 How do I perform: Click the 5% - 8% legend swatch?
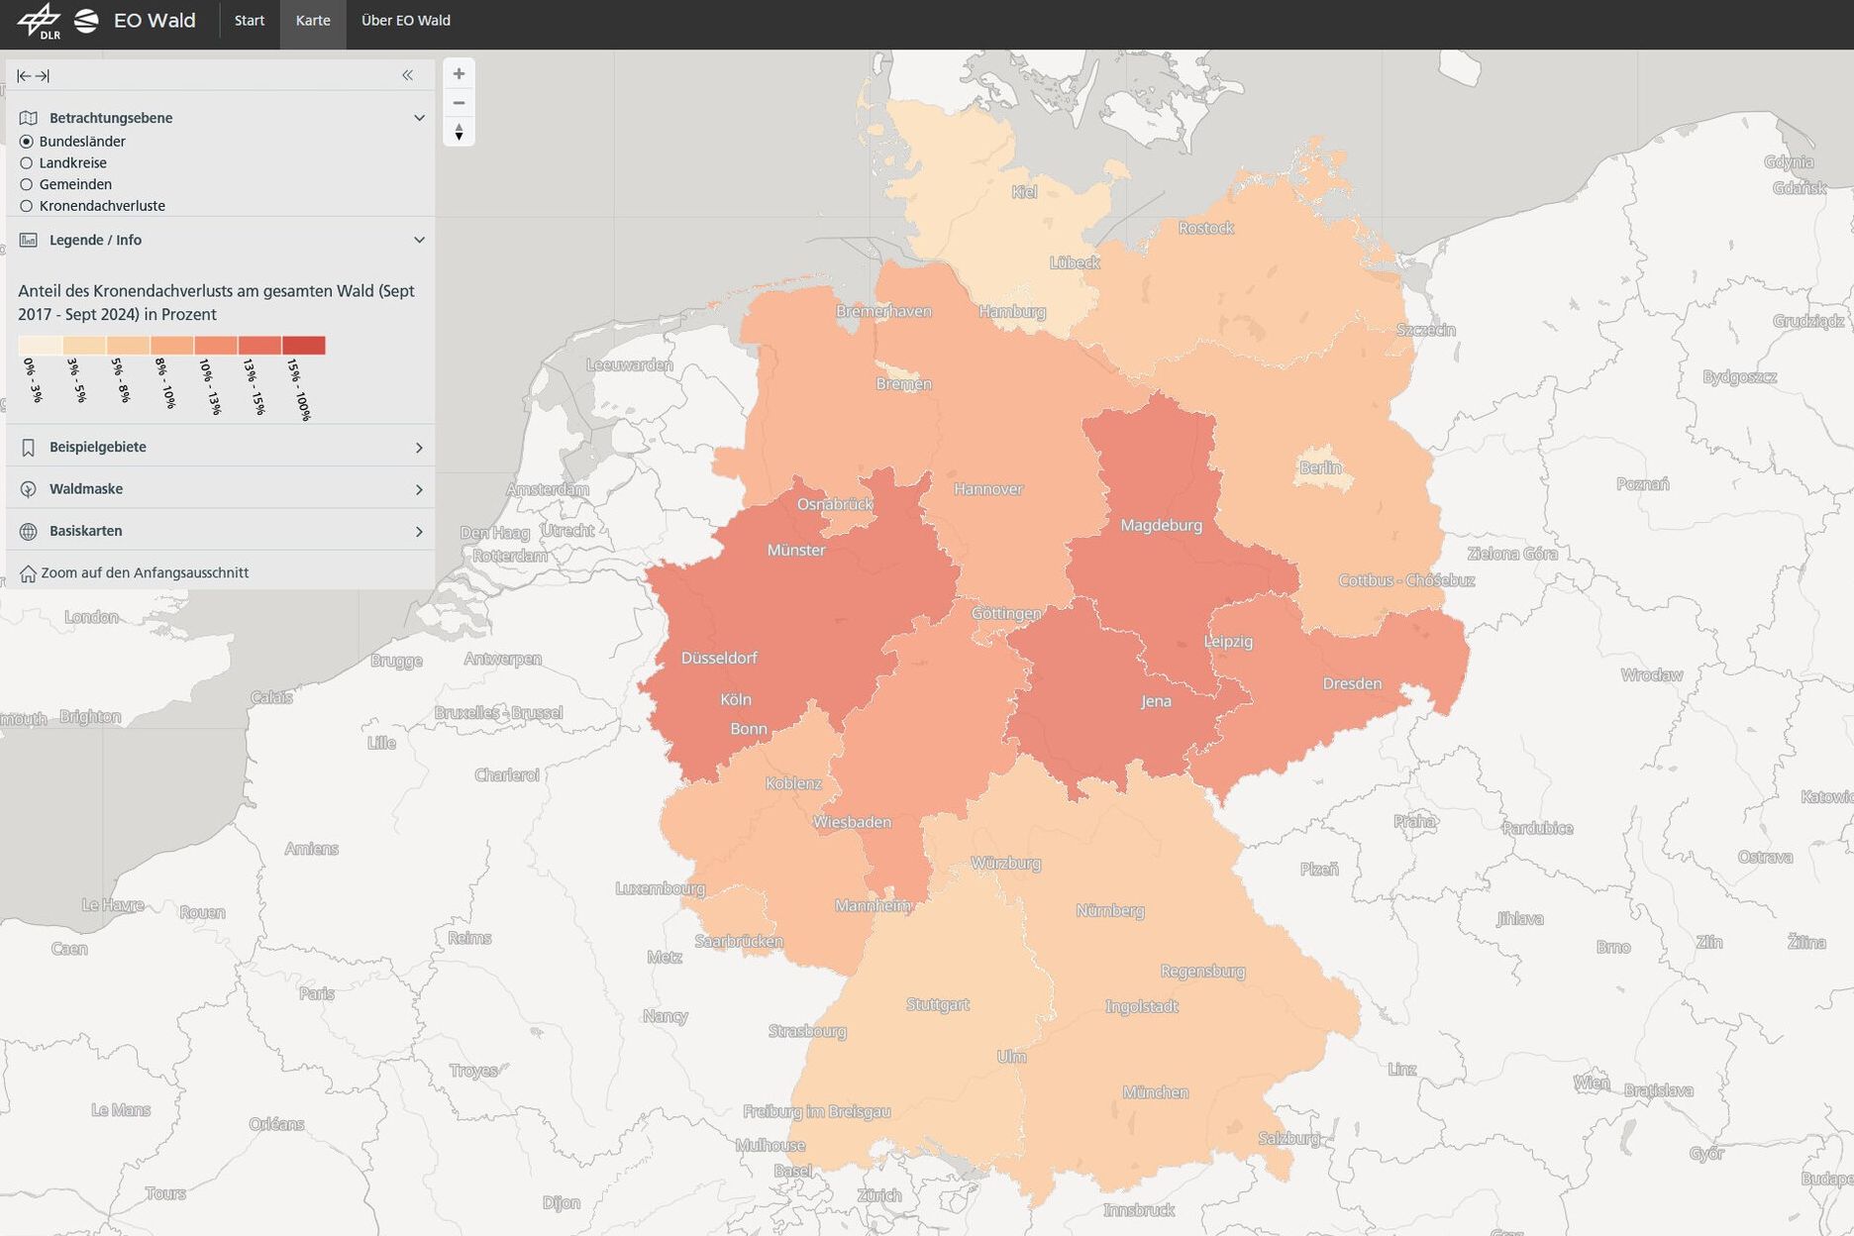click(x=128, y=346)
